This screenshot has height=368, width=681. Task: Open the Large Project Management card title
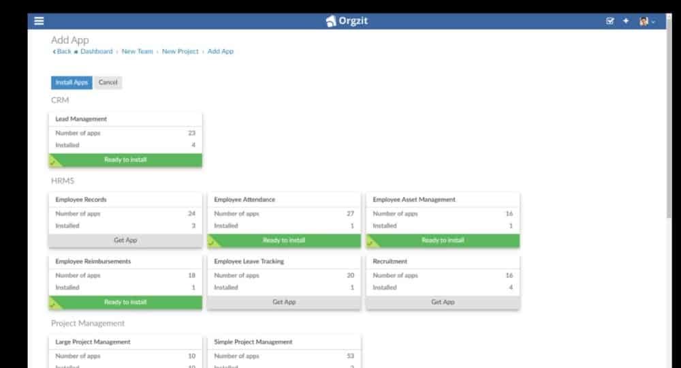(93, 342)
